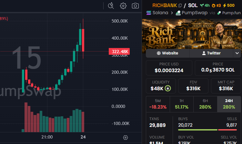Click the LIQUIDITY $48K box

click(x=161, y=86)
